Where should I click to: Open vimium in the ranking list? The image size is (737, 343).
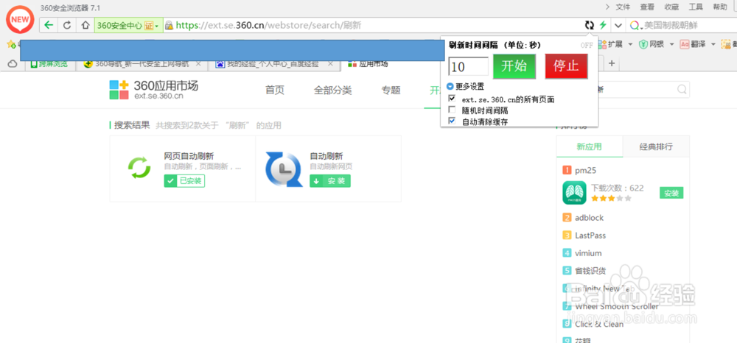pos(588,253)
